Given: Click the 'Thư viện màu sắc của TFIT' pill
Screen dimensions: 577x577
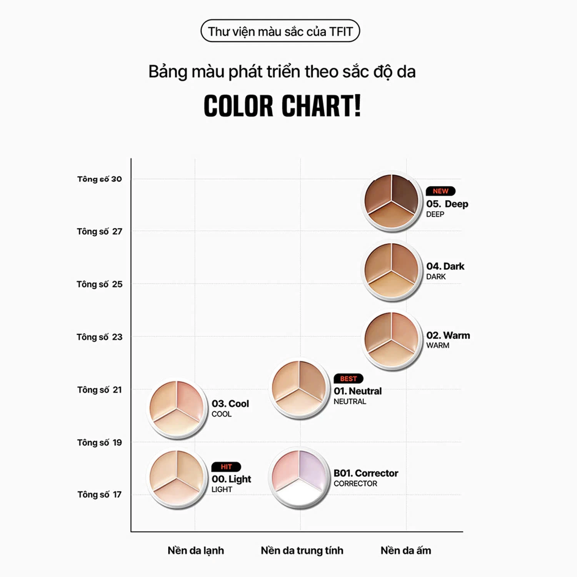Looking at the screenshot, I should [x=280, y=31].
